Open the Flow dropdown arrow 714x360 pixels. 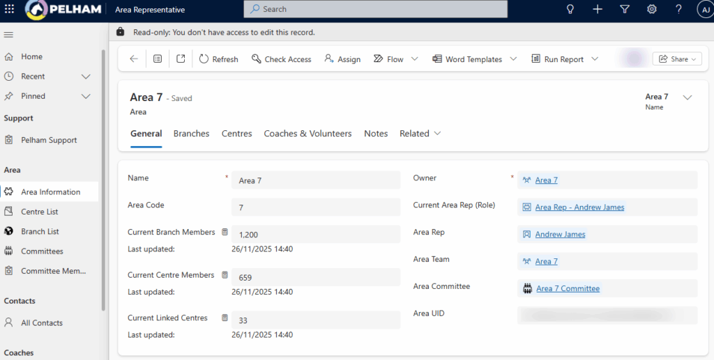coord(415,59)
